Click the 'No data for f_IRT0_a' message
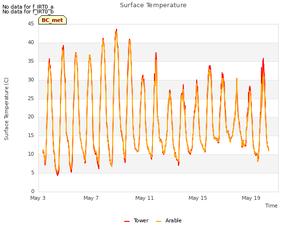The width and height of the screenshot is (307, 230). tap(28, 7)
